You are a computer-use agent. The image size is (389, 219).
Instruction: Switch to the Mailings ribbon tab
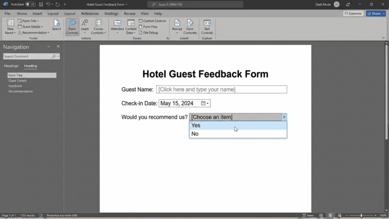point(111,13)
